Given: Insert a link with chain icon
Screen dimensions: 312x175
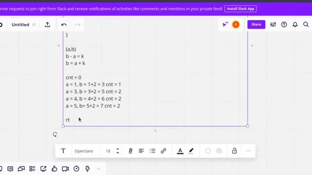Looking at the screenshot, I should pyautogui.click(x=163, y=151).
